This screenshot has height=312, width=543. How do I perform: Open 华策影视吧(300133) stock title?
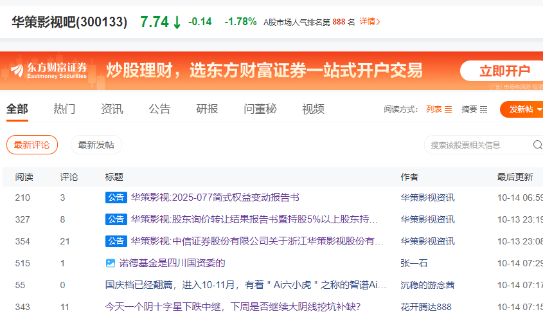(69, 22)
